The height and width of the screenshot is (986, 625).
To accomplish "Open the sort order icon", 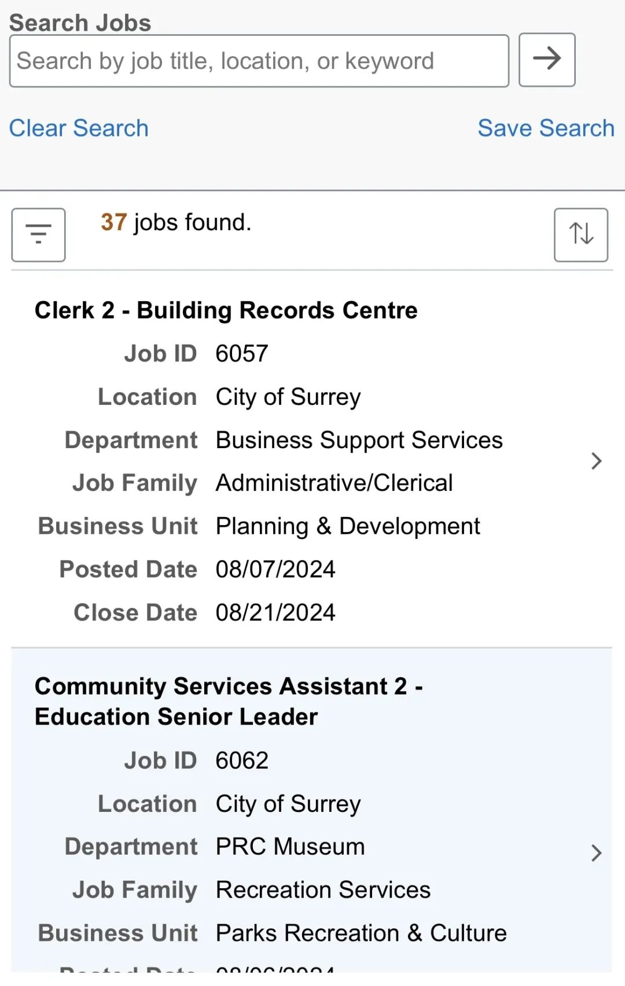I will coord(581,235).
